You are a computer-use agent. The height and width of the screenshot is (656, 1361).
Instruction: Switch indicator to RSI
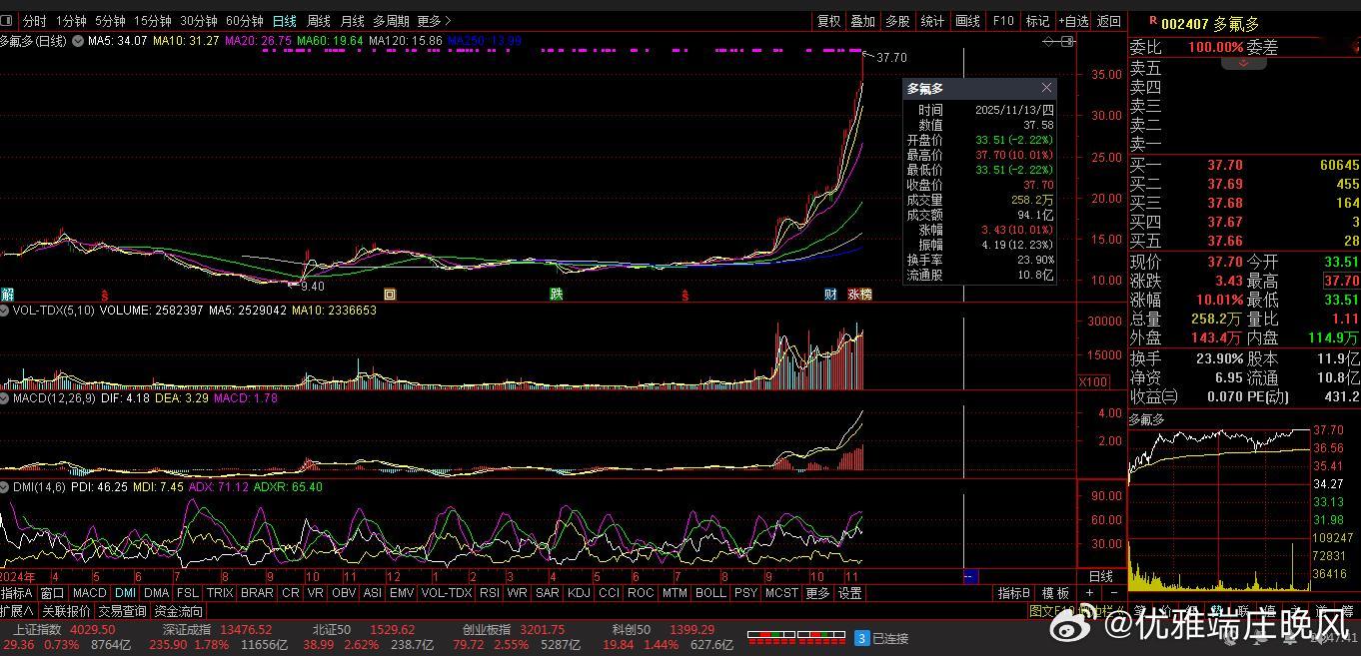[490, 593]
